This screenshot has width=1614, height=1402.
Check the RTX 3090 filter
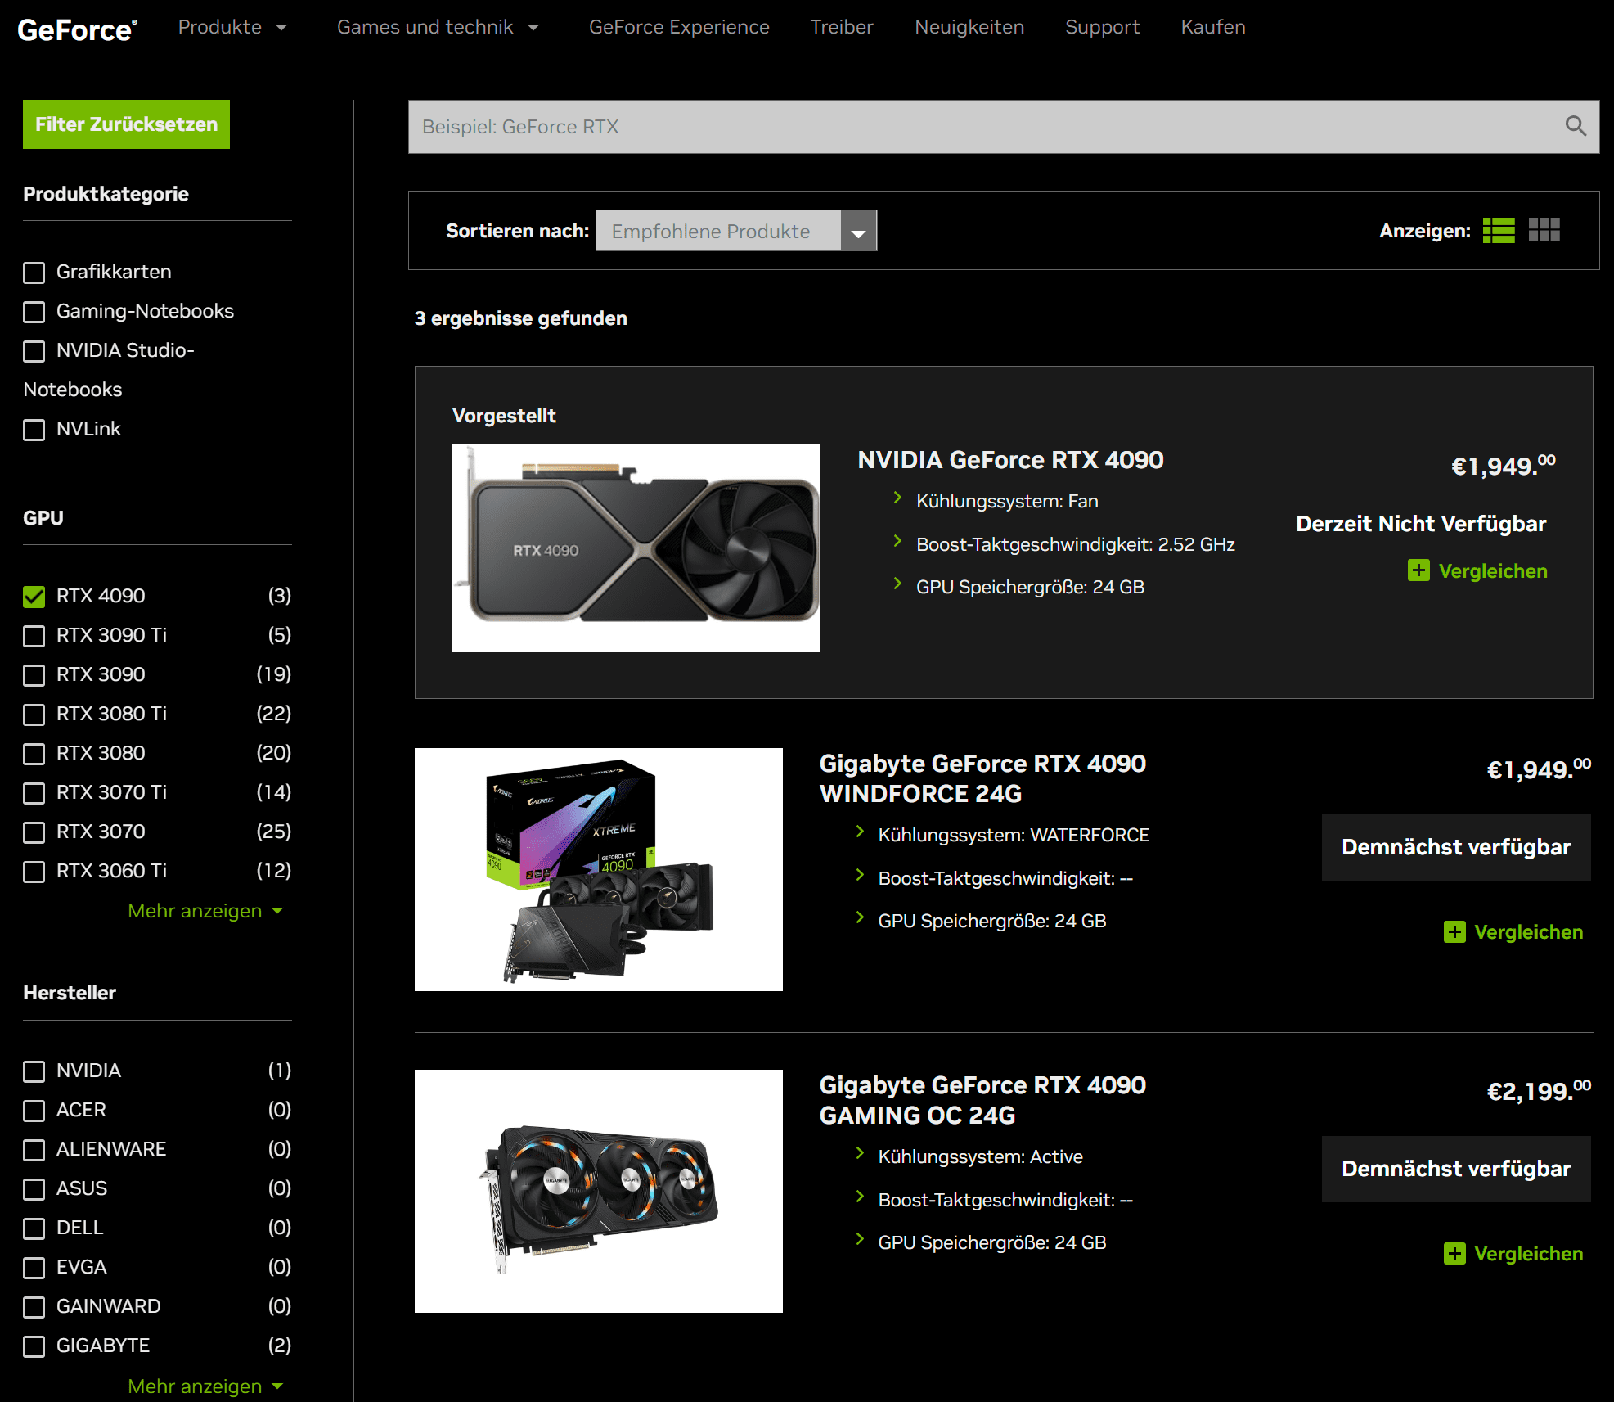[34, 675]
